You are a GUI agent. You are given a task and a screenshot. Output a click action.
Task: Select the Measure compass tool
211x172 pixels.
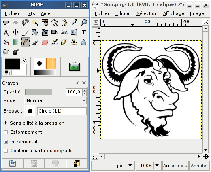coord(6,32)
